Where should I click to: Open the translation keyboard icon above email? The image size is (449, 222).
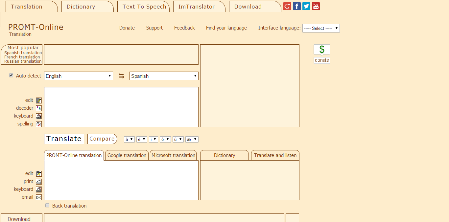(x=39, y=189)
